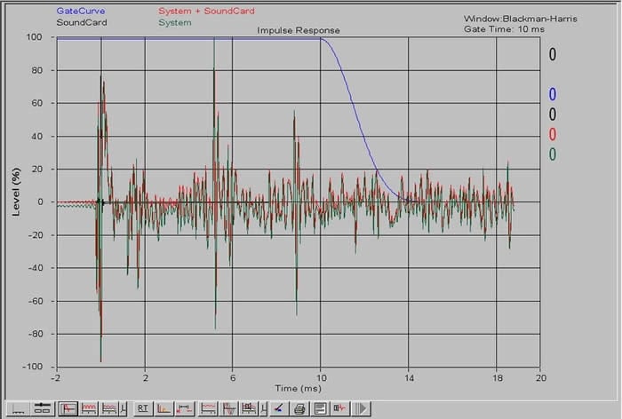Click the pen marker tool icon
622x419 pixels.
coord(278,408)
